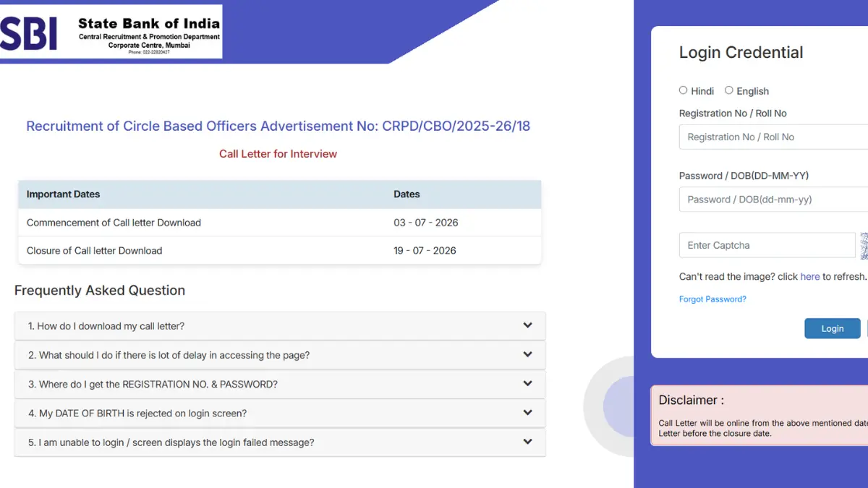Click the 'Login Credential' heading

click(x=741, y=53)
